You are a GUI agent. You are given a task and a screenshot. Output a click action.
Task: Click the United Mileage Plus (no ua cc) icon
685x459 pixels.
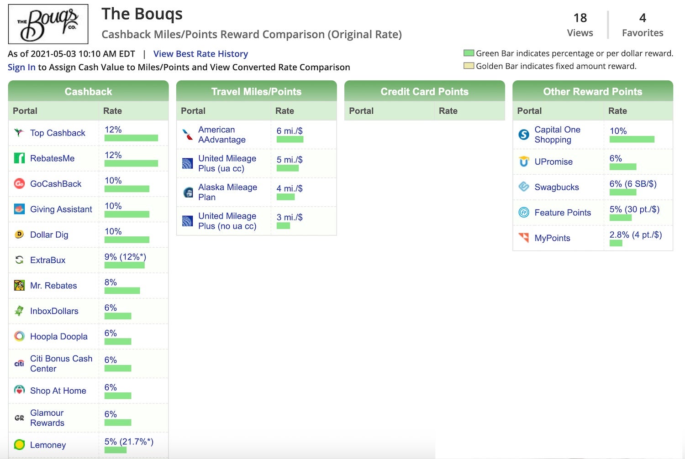tap(187, 221)
